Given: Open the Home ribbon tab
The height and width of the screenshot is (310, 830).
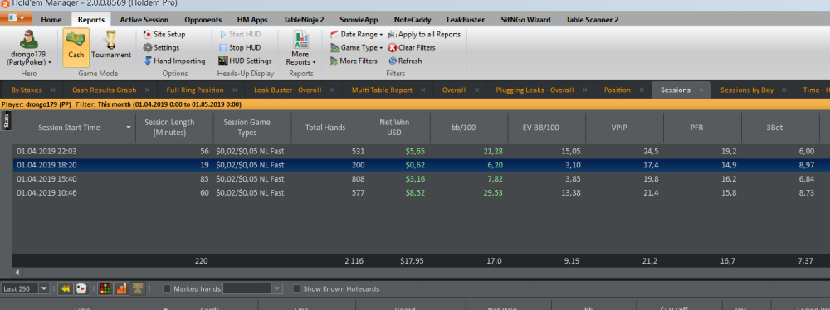Looking at the screenshot, I should point(51,20).
